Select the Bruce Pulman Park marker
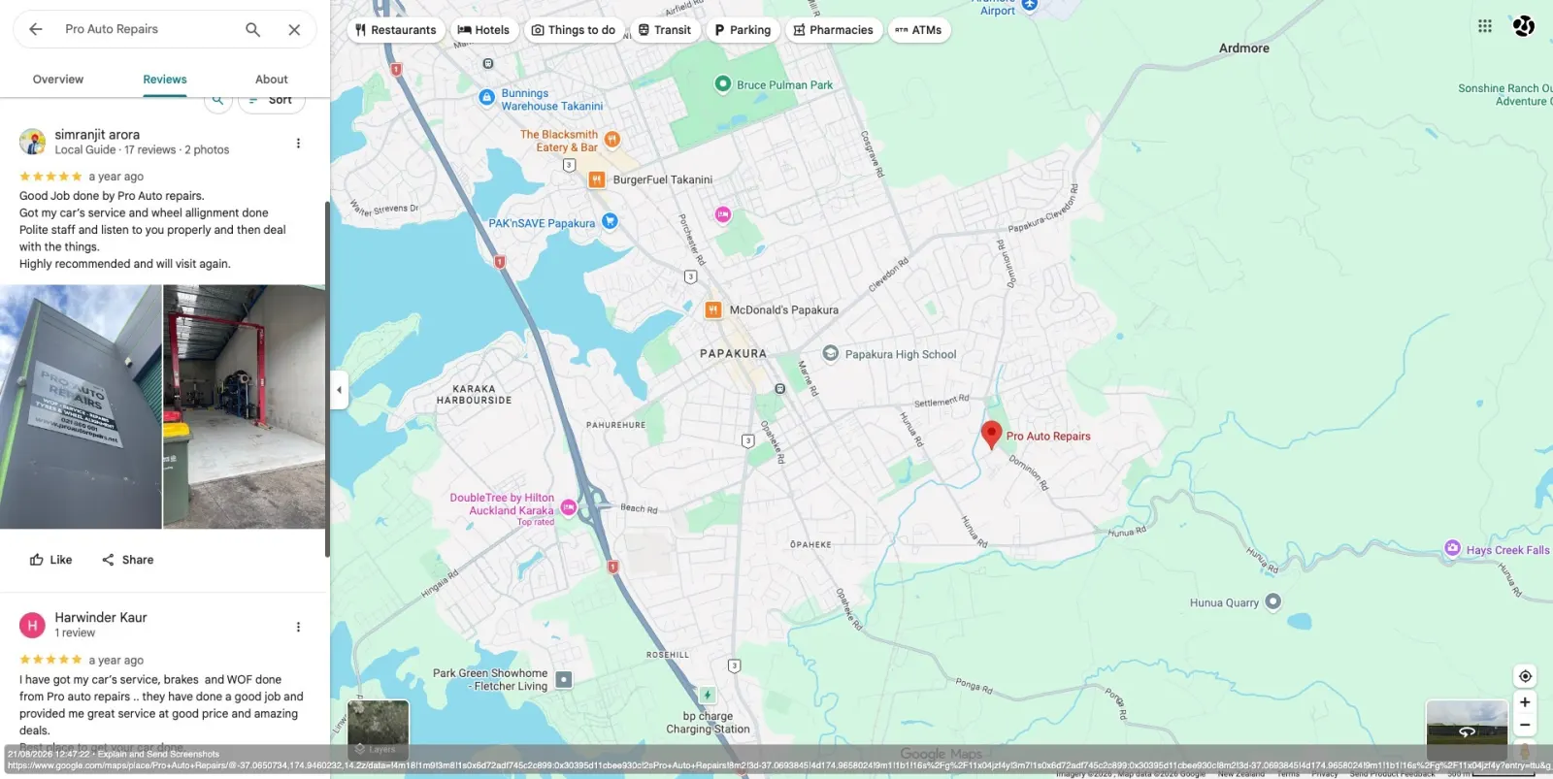This screenshot has width=1553, height=779. pyautogui.click(x=722, y=83)
